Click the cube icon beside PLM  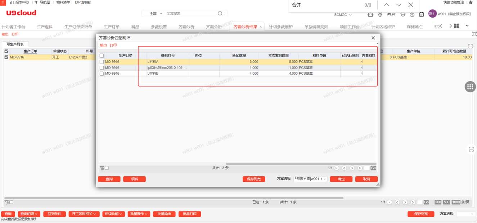click(x=380, y=14)
